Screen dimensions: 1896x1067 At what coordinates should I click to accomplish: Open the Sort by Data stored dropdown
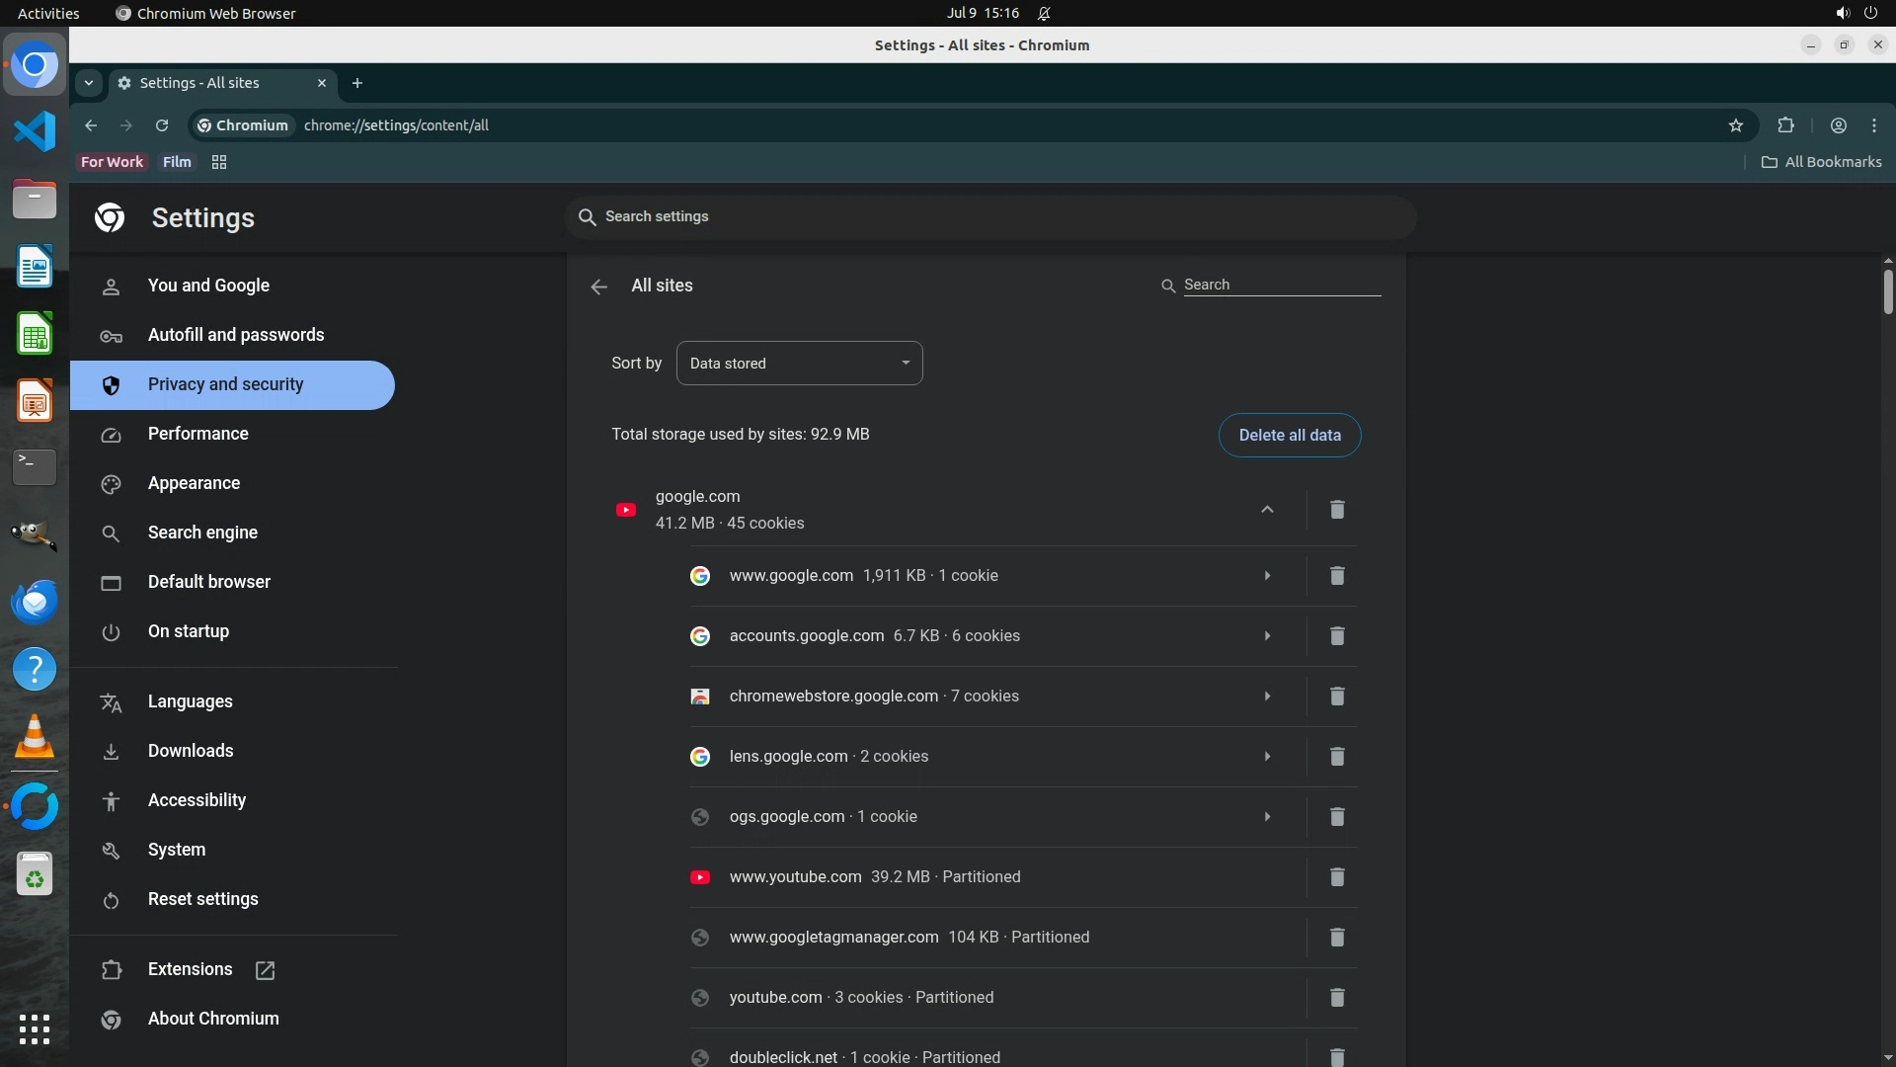pyautogui.click(x=799, y=364)
